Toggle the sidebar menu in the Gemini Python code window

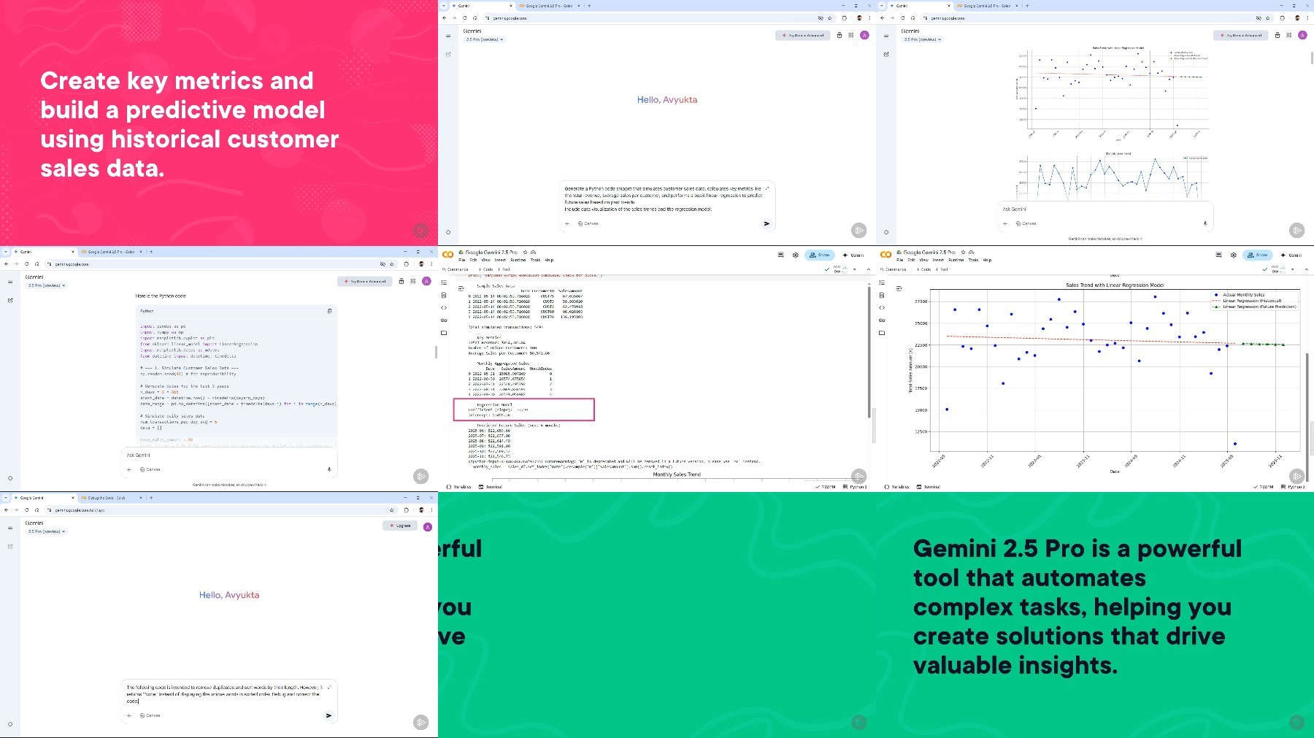click(10, 282)
